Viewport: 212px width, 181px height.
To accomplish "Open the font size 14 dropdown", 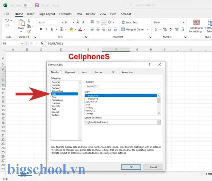I will [74, 22].
